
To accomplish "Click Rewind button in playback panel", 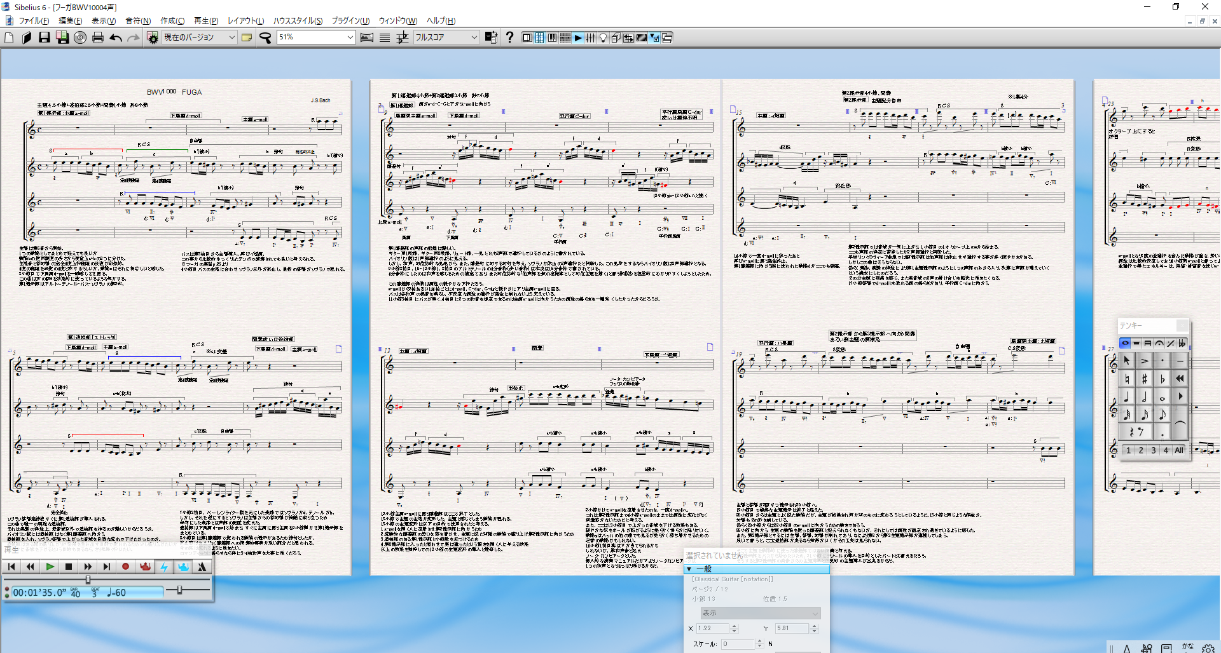I will click(x=31, y=567).
